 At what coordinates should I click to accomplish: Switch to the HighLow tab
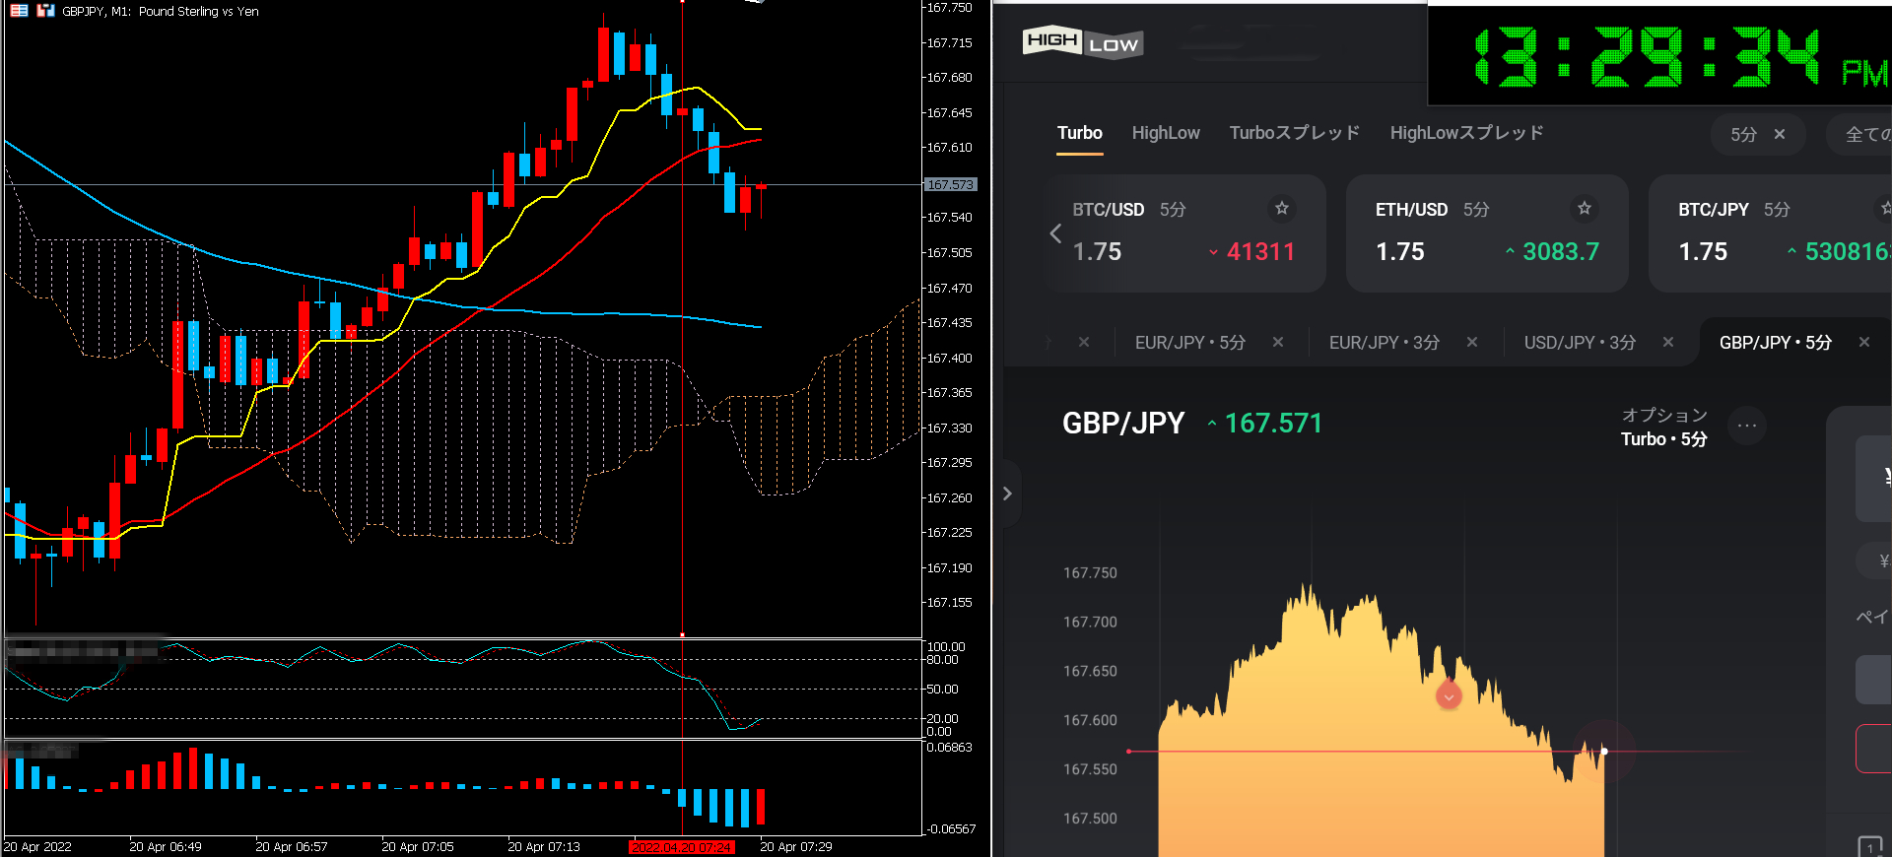[1165, 133]
